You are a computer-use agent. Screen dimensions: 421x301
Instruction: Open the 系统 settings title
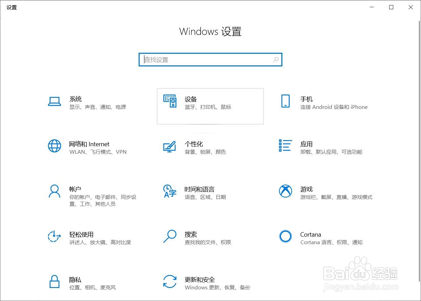pos(76,99)
